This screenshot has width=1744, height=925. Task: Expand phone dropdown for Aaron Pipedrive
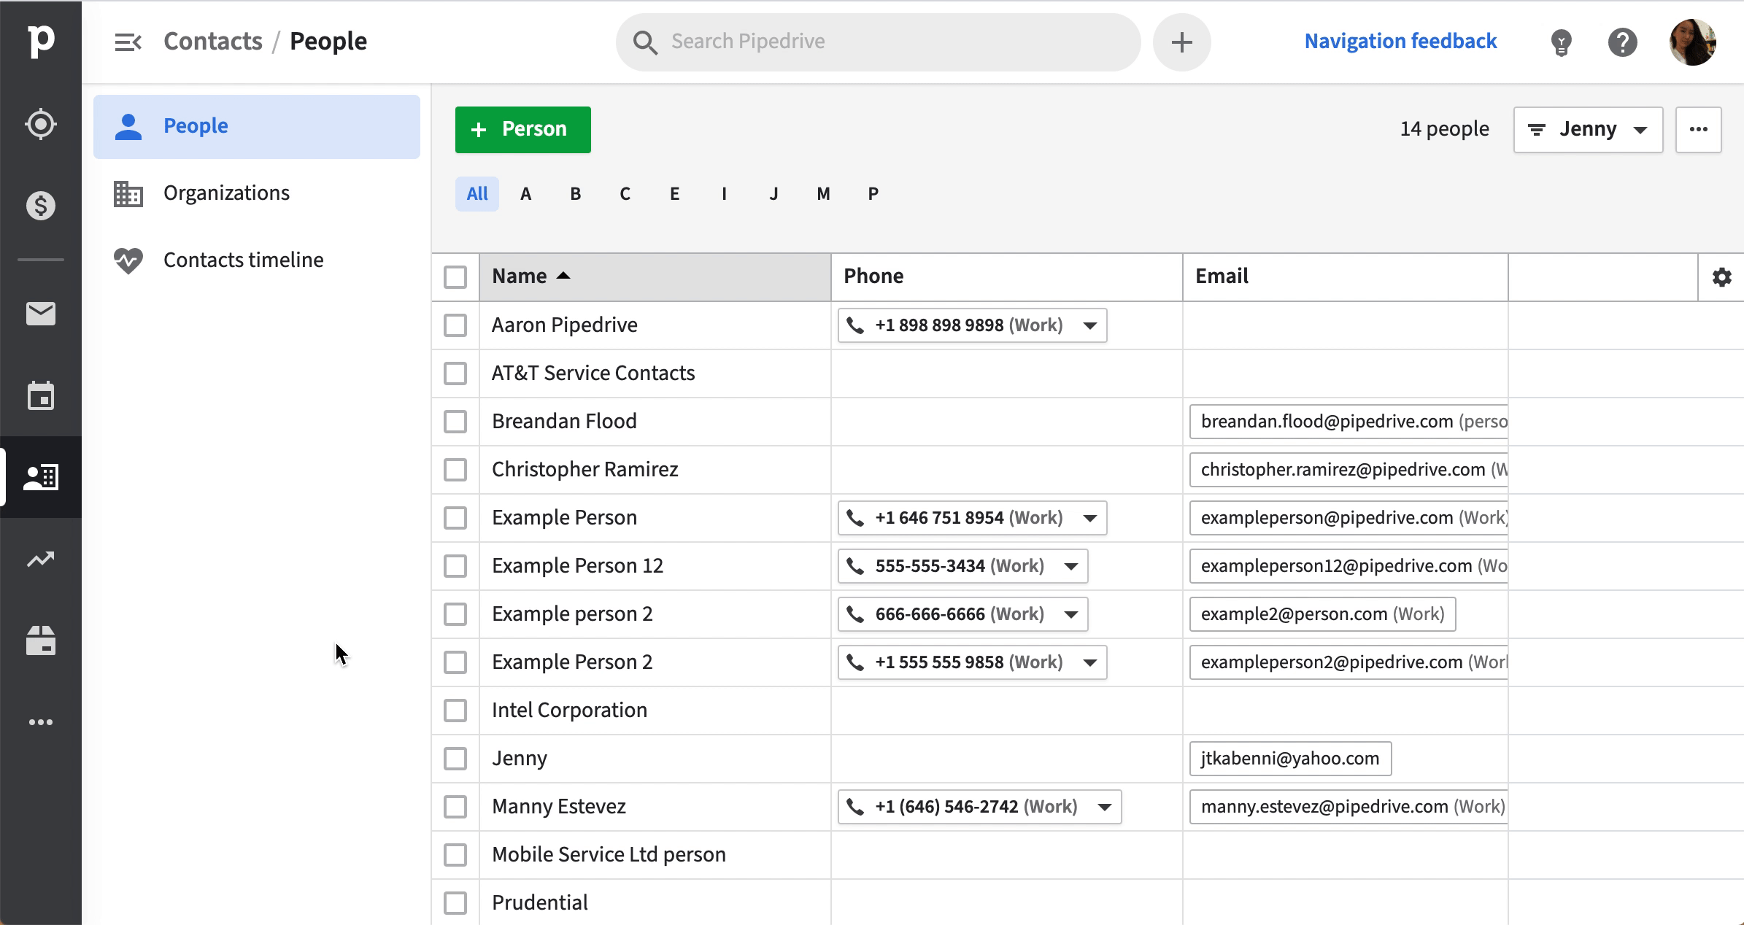pyautogui.click(x=1090, y=325)
